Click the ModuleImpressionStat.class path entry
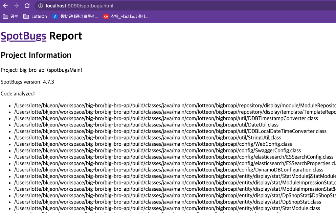 coord(175,183)
